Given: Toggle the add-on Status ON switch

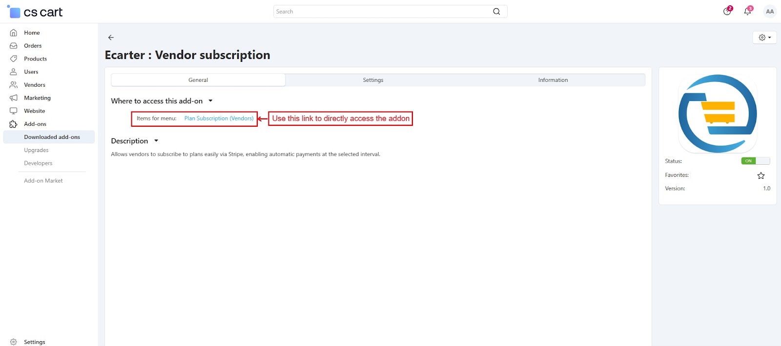Looking at the screenshot, I should coord(755,161).
